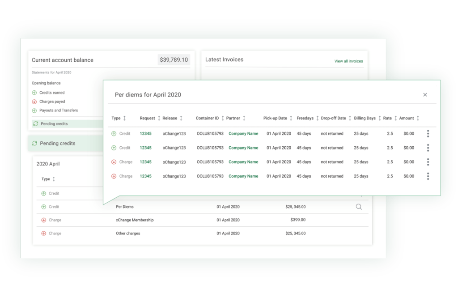Click refresh icon beside small Pending credits
The width and height of the screenshot is (458, 298).
tap(36, 124)
